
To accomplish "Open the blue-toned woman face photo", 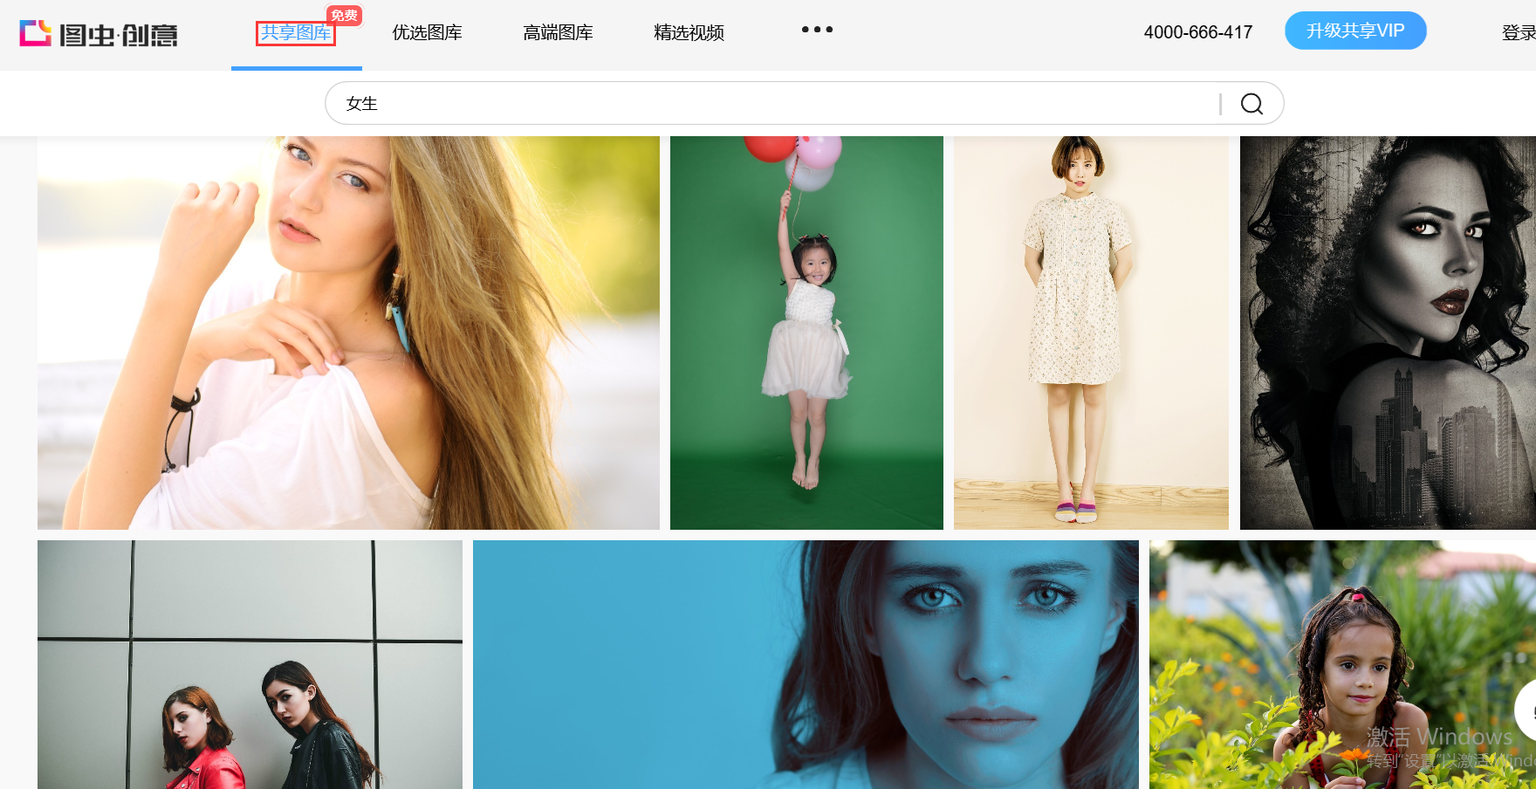I will 806,664.
